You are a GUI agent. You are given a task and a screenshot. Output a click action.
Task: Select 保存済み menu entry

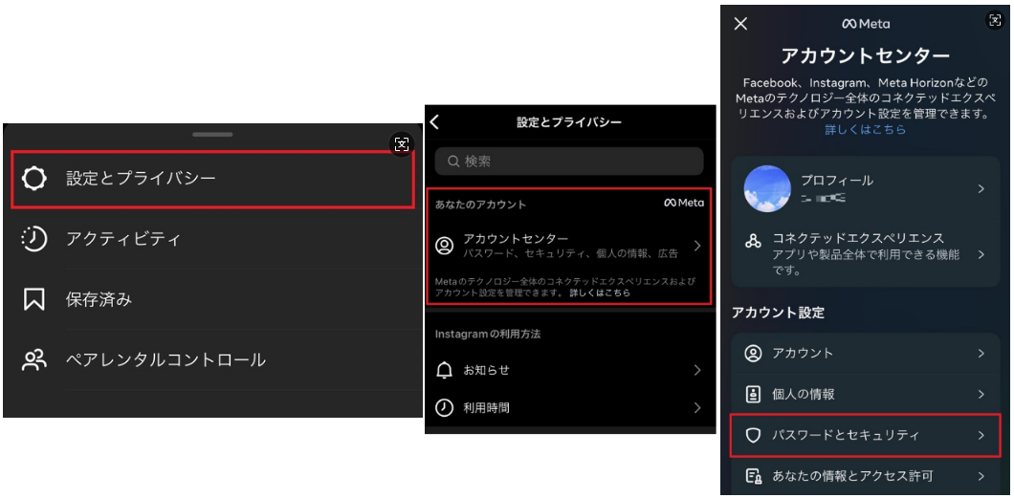coord(212,300)
